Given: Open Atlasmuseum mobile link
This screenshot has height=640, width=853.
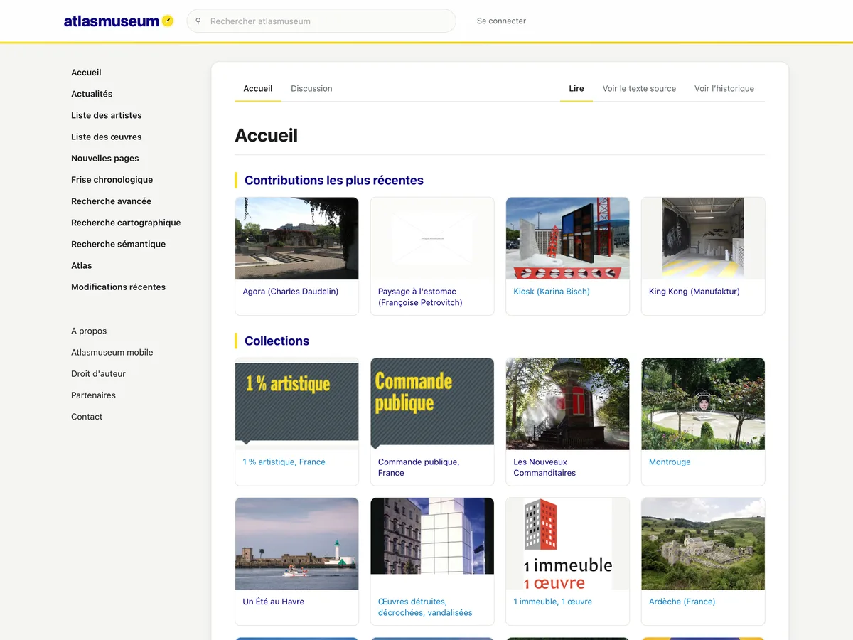Looking at the screenshot, I should coord(112,352).
